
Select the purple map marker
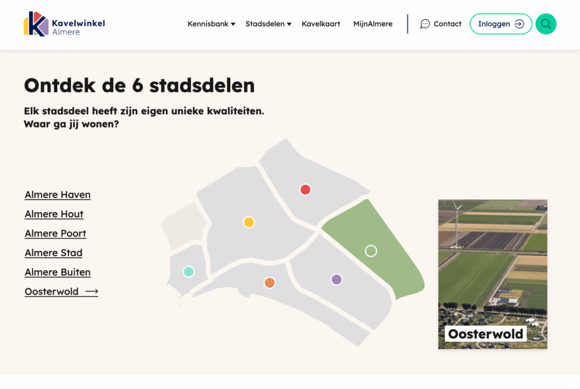click(x=336, y=279)
